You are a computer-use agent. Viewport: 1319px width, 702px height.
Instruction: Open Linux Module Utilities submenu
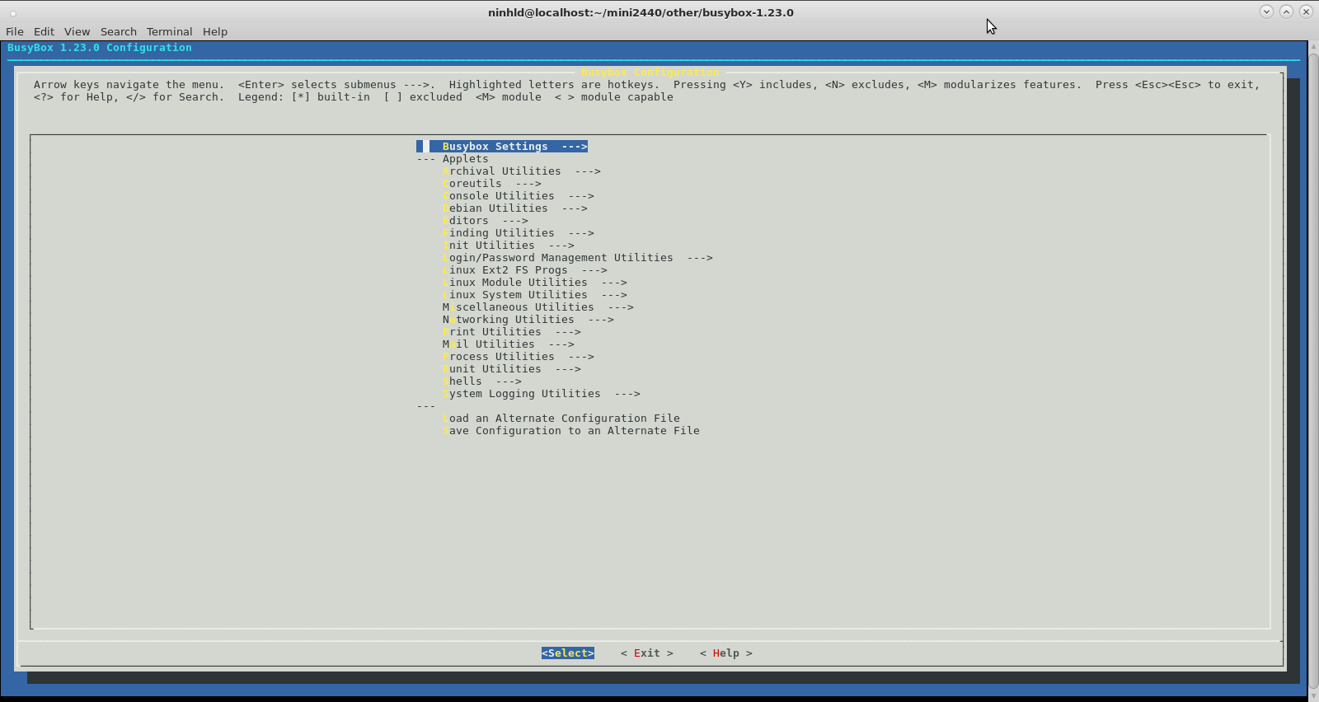[x=535, y=283]
